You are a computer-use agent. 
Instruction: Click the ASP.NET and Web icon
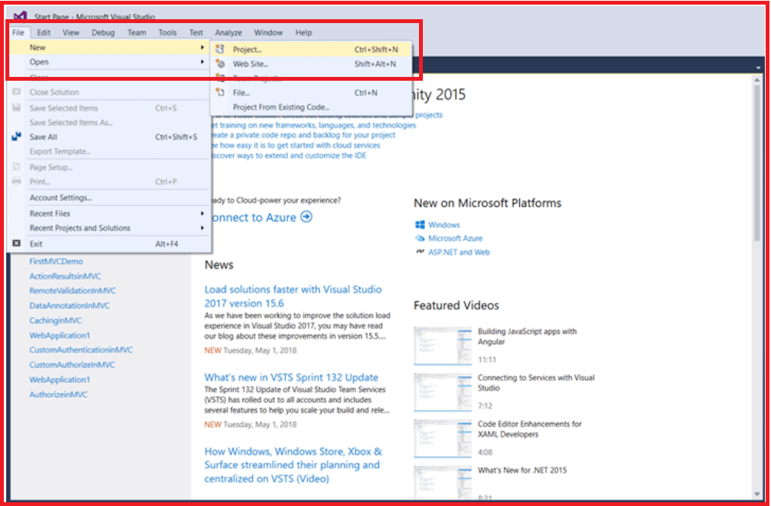pyautogui.click(x=420, y=251)
